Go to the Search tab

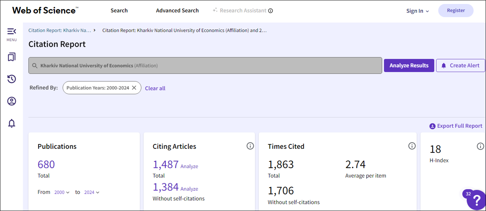click(119, 11)
